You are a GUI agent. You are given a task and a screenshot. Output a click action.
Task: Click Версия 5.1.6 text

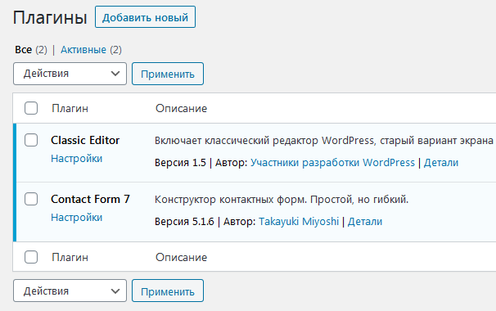(x=184, y=222)
